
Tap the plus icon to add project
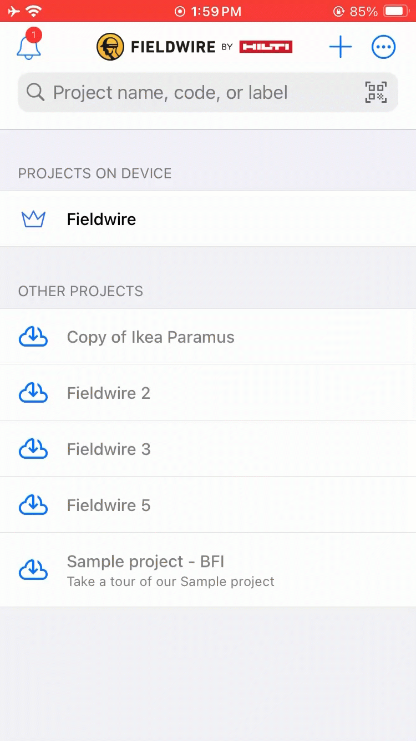pyautogui.click(x=340, y=47)
